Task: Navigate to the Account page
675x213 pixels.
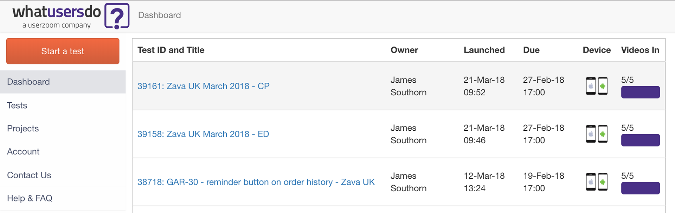Action: [x=23, y=152]
